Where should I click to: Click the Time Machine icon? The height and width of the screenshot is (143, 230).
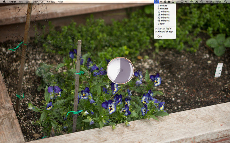tap(182, 2)
